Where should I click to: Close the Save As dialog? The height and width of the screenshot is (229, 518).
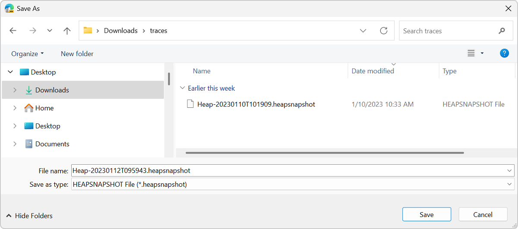tap(508, 8)
